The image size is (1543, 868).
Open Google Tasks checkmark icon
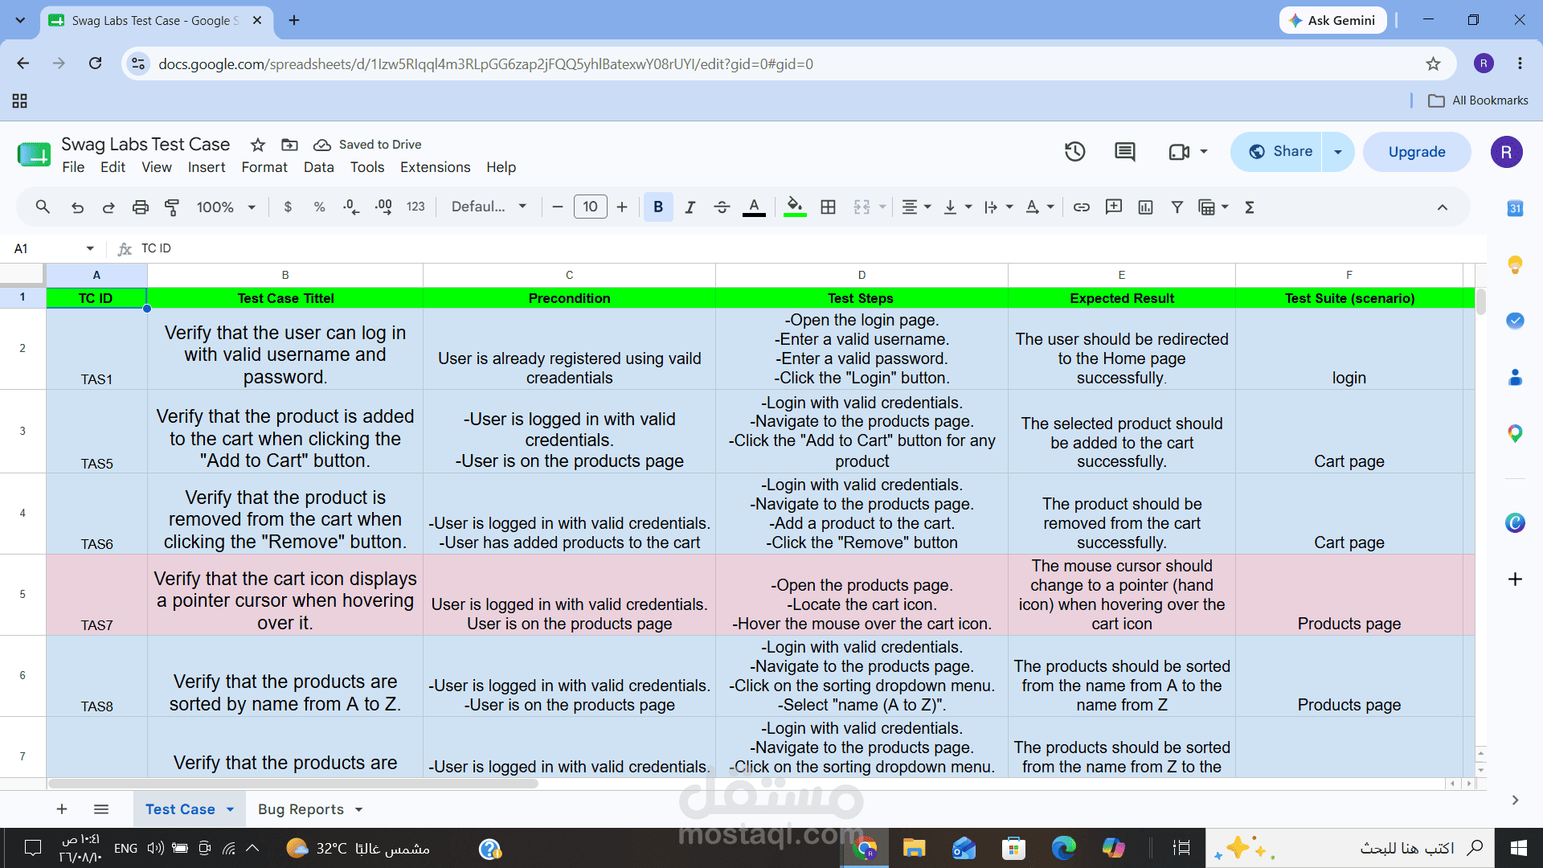1515,321
